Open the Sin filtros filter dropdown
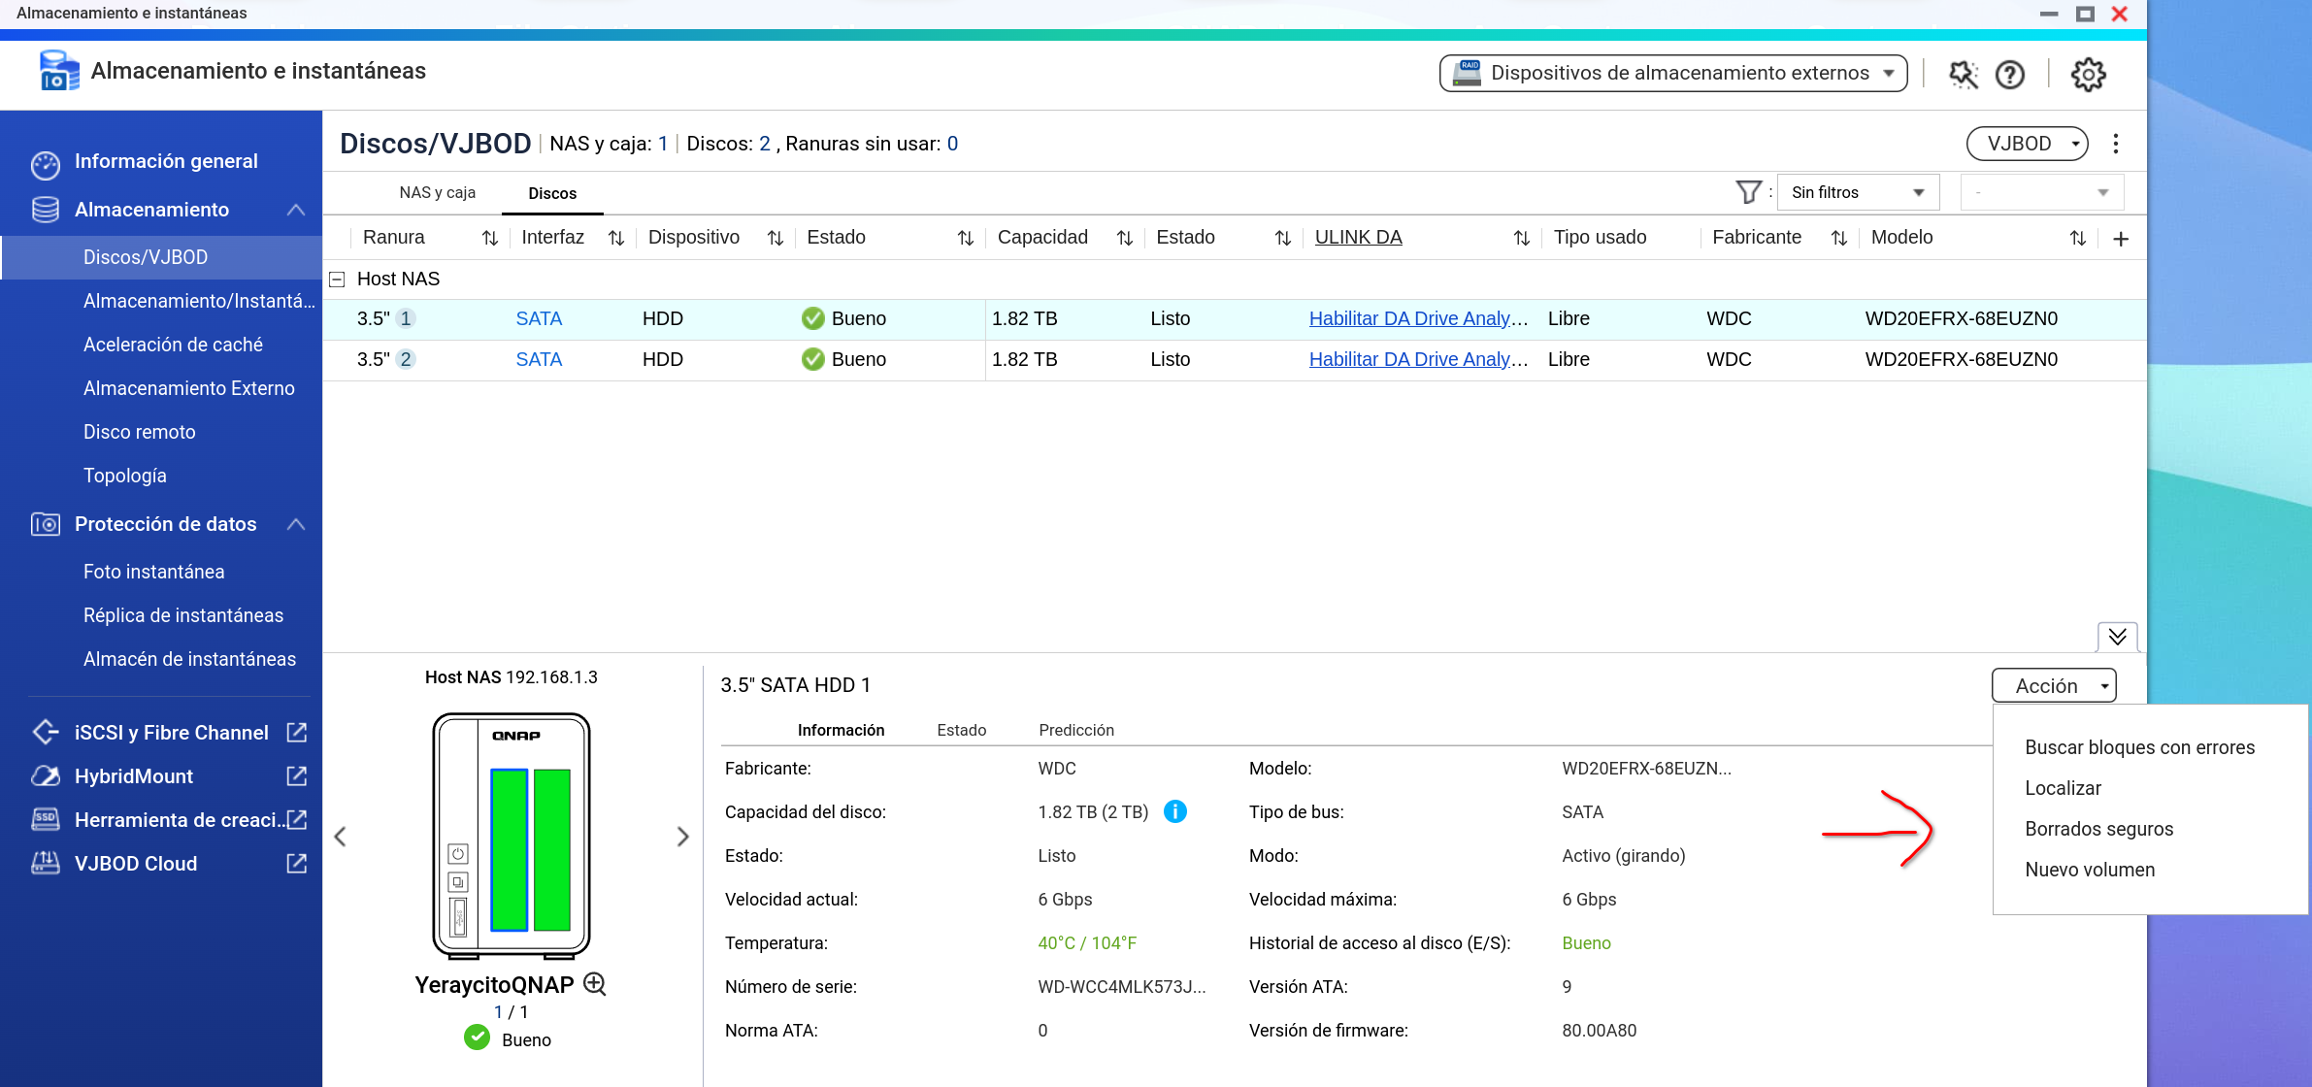This screenshot has width=2312, height=1087. point(1857,192)
